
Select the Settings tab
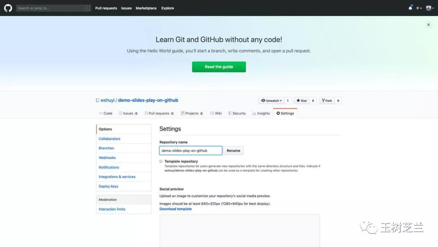pyautogui.click(x=285, y=113)
